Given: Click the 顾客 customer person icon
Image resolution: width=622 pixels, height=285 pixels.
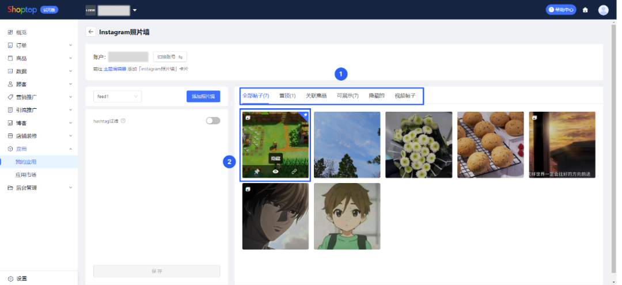Looking at the screenshot, I should tap(10, 85).
